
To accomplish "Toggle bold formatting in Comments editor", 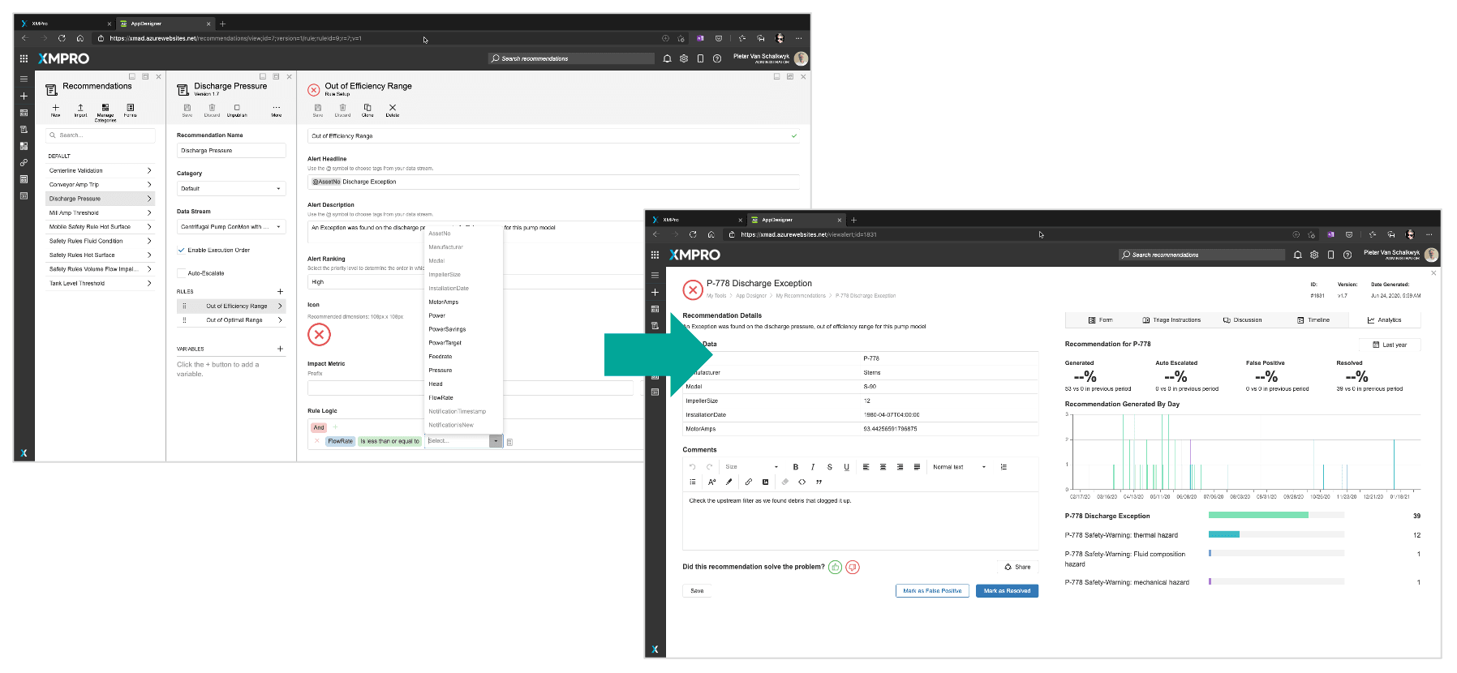I will (796, 467).
